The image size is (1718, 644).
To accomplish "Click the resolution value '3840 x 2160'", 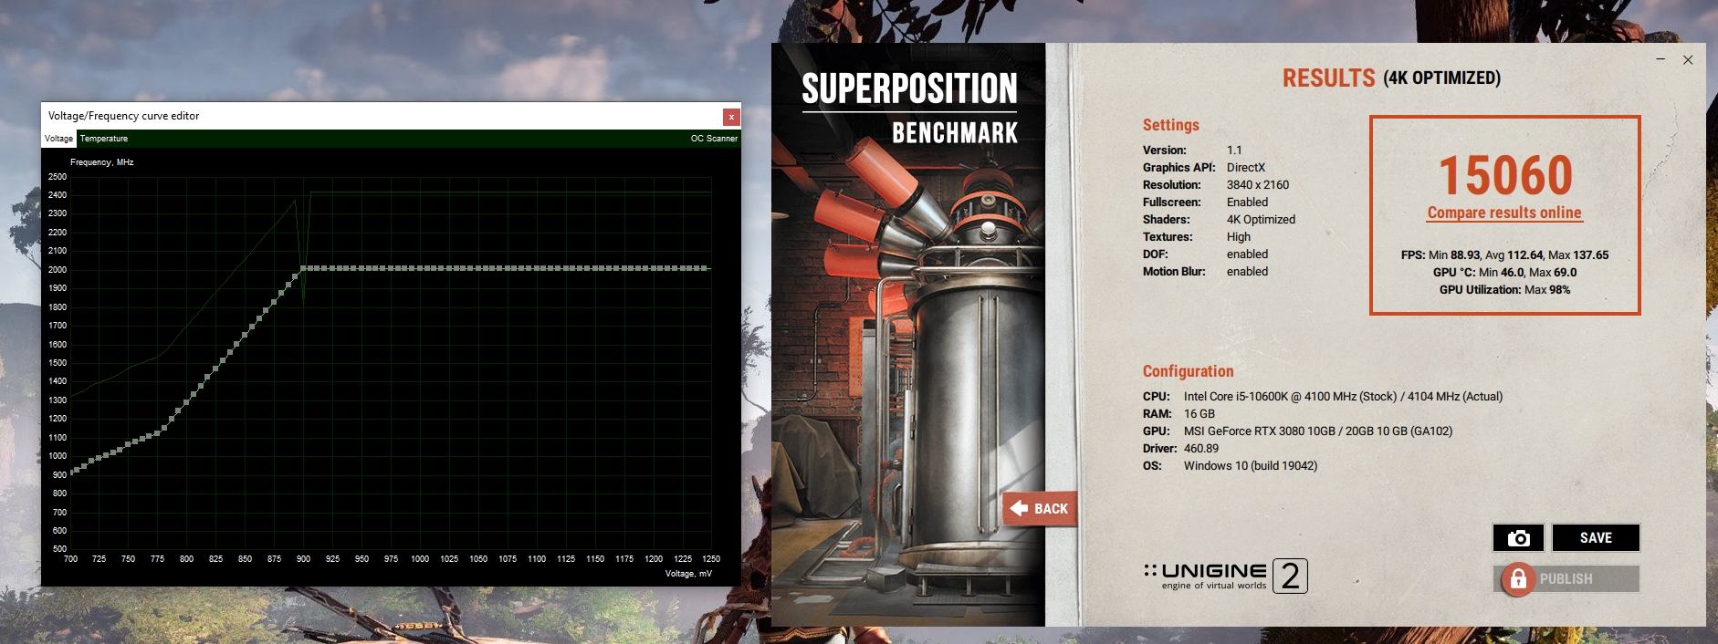I will click(1258, 185).
